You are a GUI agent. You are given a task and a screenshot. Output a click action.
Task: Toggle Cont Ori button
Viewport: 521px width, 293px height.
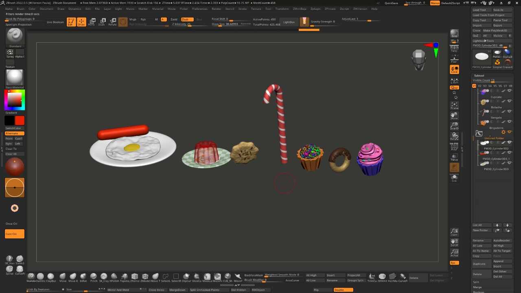click(x=15, y=234)
